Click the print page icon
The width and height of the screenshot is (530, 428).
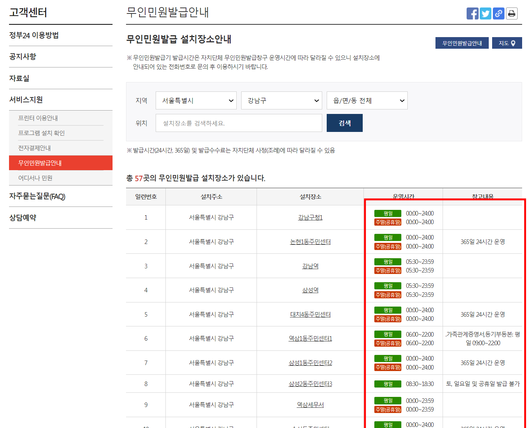click(512, 13)
